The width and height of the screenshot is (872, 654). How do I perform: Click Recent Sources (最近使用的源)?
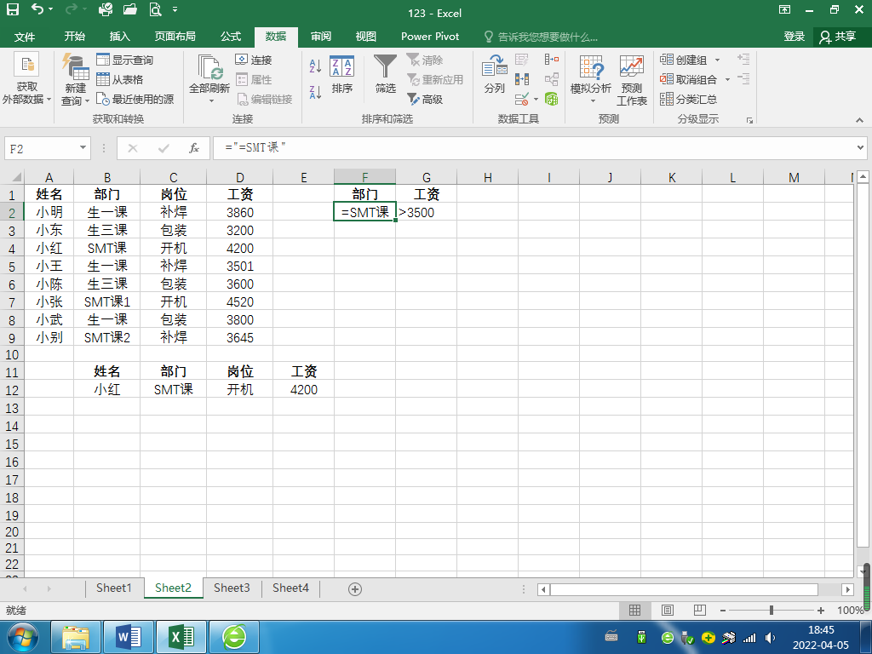pyautogui.click(x=135, y=99)
